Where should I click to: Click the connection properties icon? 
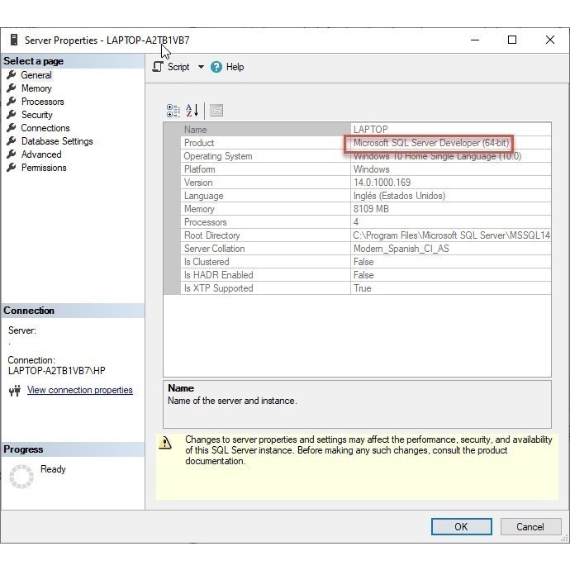point(14,391)
